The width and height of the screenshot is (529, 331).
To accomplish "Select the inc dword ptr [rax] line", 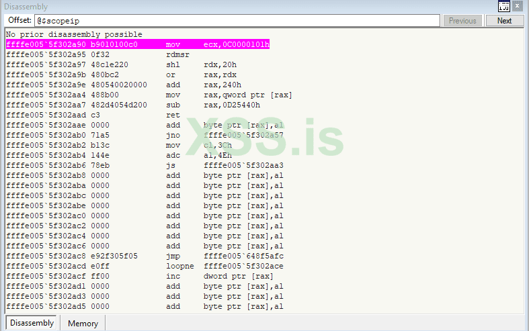I will pos(140,277).
